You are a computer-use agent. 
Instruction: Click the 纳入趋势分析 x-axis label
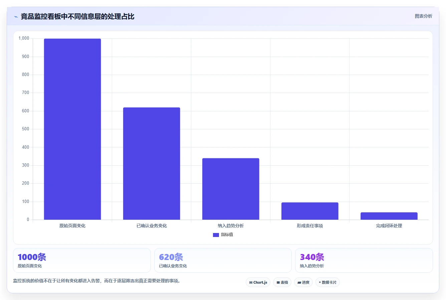coord(231,226)
